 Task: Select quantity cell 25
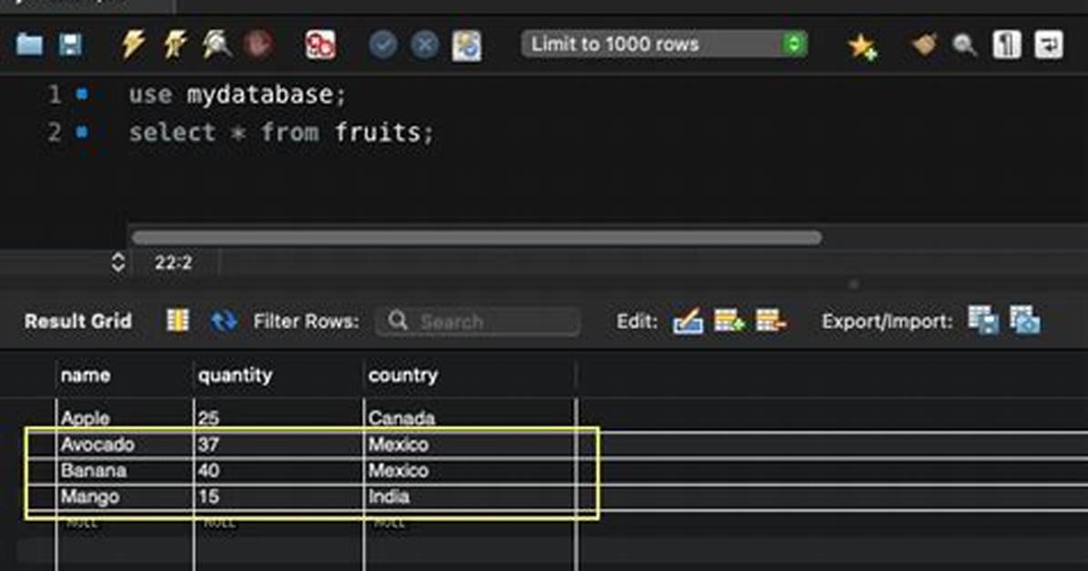coord(278,417)
